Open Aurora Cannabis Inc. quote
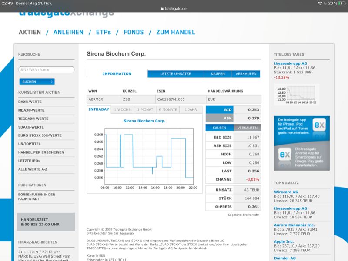This screenshot has height=261, width=348. (x=294, y=225)
